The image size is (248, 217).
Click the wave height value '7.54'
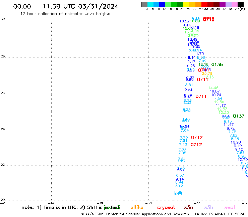pyautogui.click(x=218, y=98)
